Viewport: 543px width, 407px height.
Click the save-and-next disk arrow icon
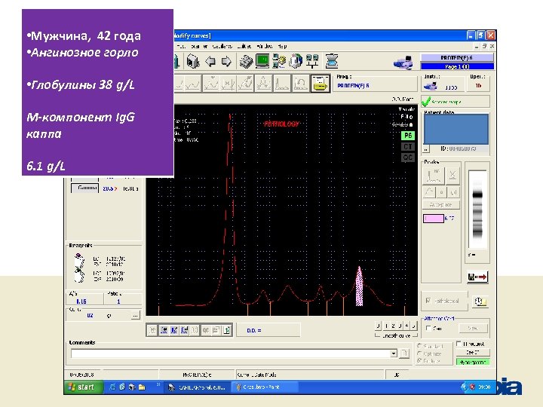(478, 277)
